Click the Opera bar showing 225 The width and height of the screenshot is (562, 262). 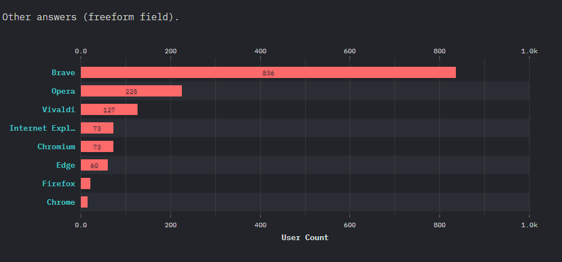tap(131, 91)
